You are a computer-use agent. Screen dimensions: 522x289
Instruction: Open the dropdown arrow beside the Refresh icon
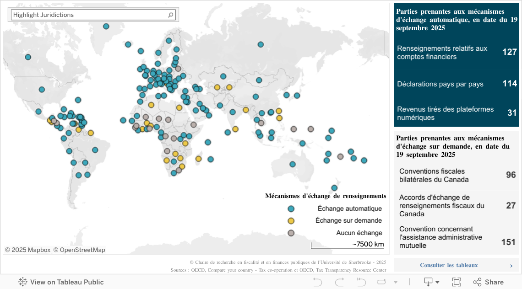(397, 282)
